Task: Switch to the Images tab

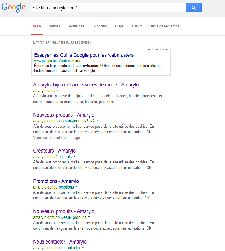Action: pyautogui.click(x=55, y=26)
